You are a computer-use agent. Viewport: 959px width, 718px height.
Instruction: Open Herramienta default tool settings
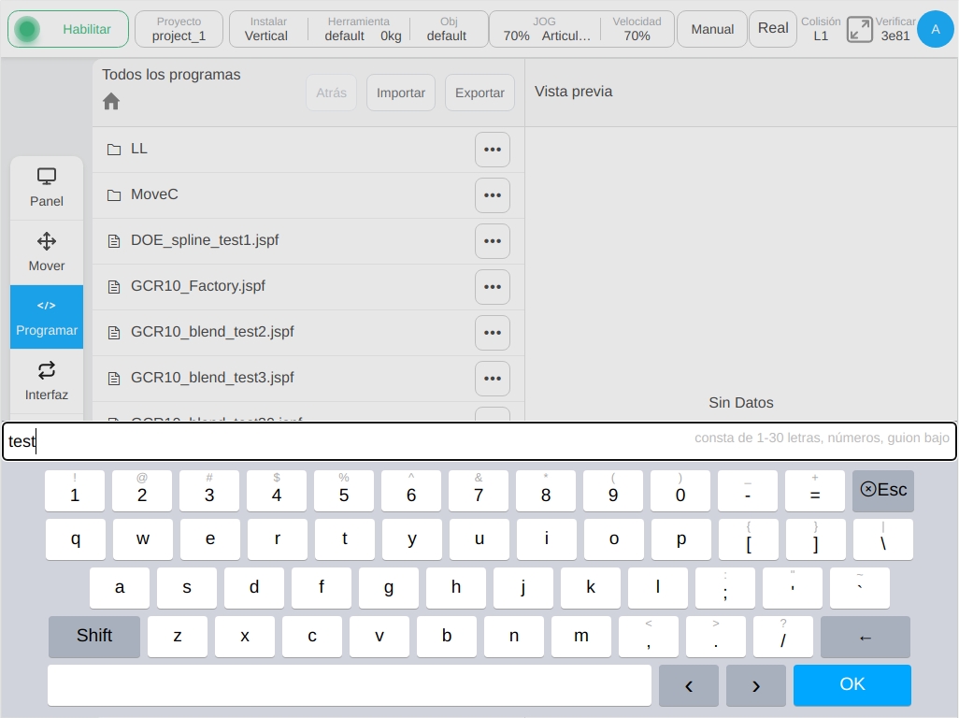(359, 29)
